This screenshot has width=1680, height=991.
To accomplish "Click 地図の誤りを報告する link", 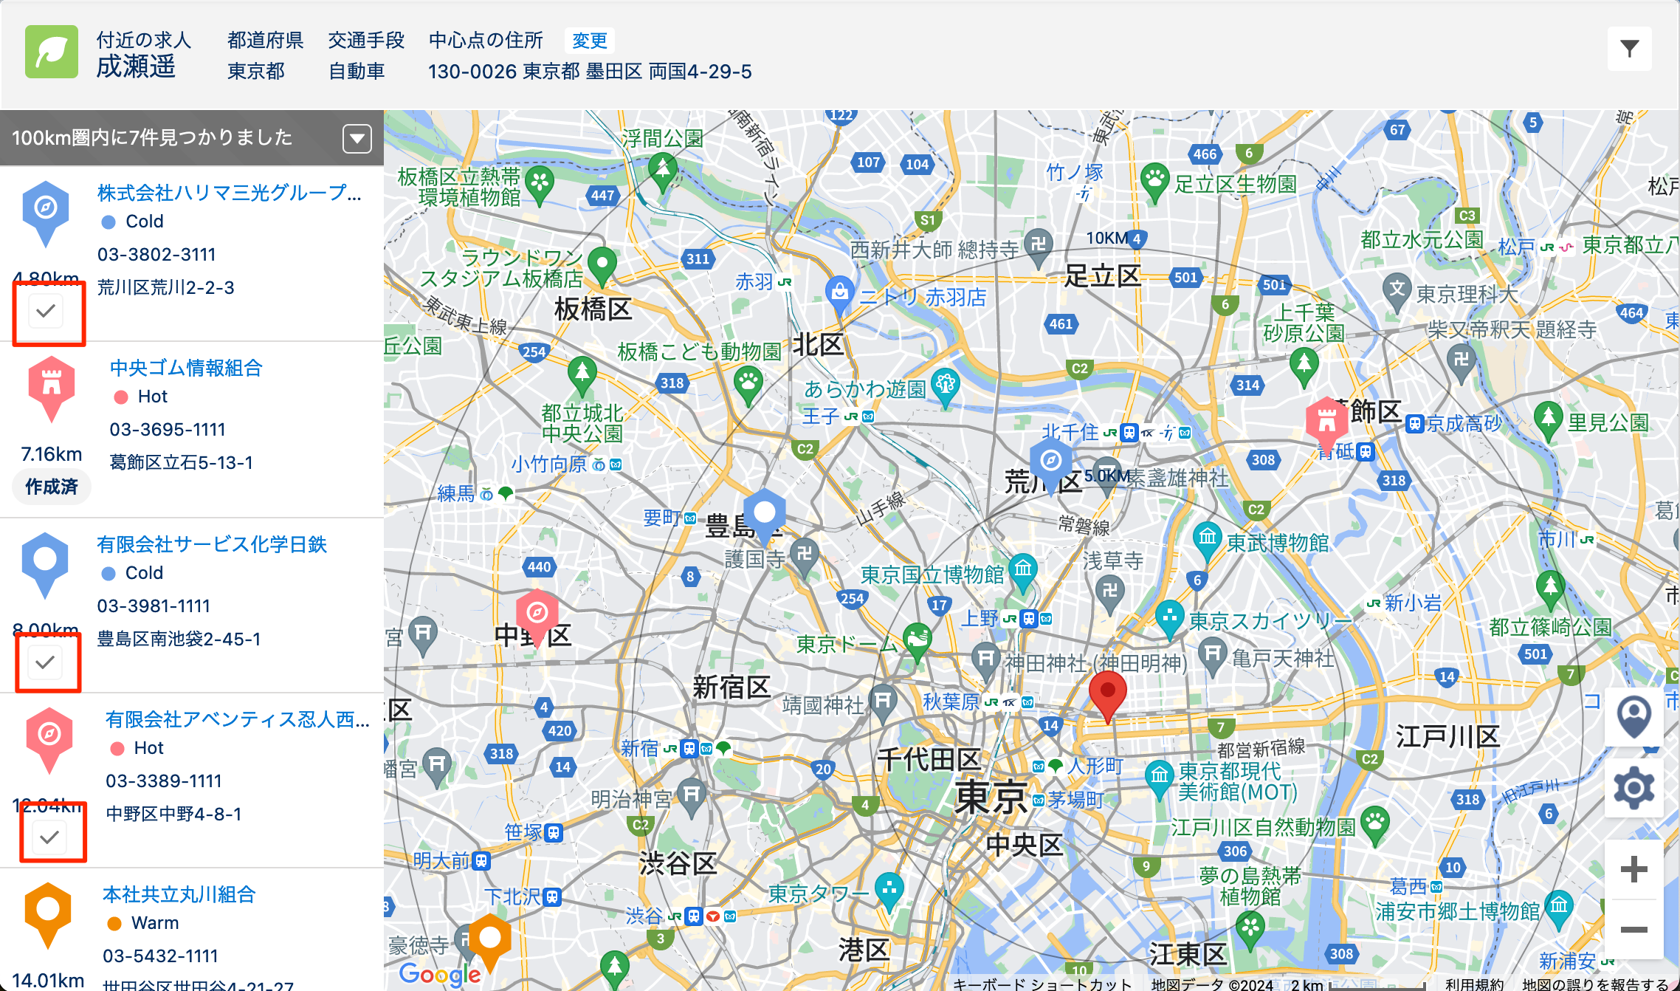I will [x=1595, y=984].
